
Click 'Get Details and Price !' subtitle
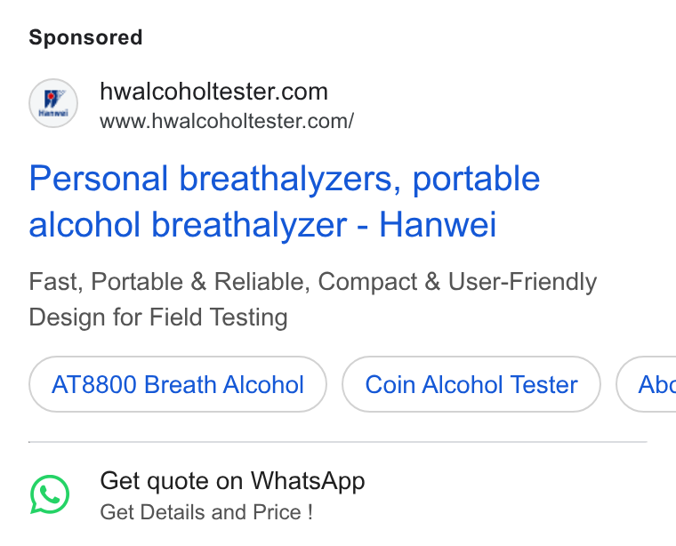[206, 512]
